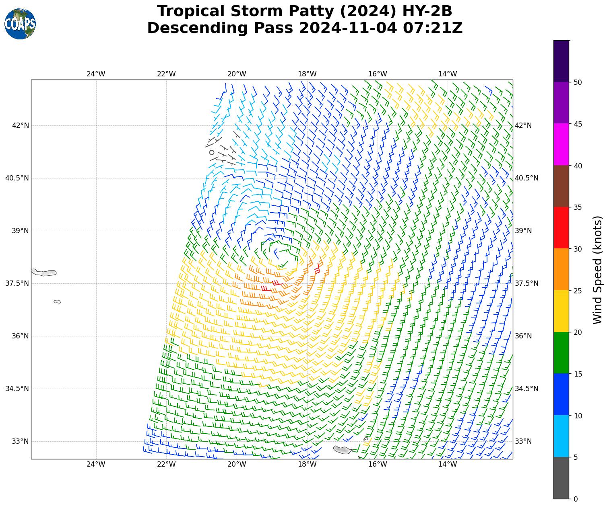Select the gray 0–5 knot colorbar segment
This screenshot has width=609, height=508.
(561, 478)
